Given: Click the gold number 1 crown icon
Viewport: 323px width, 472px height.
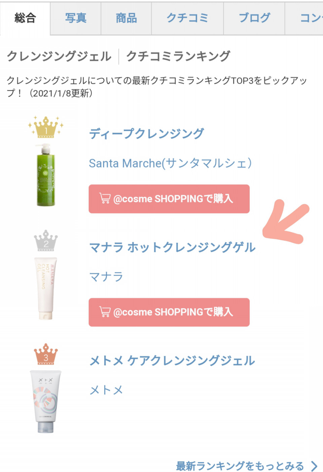Looking at the screenshot, I should 46,127.
